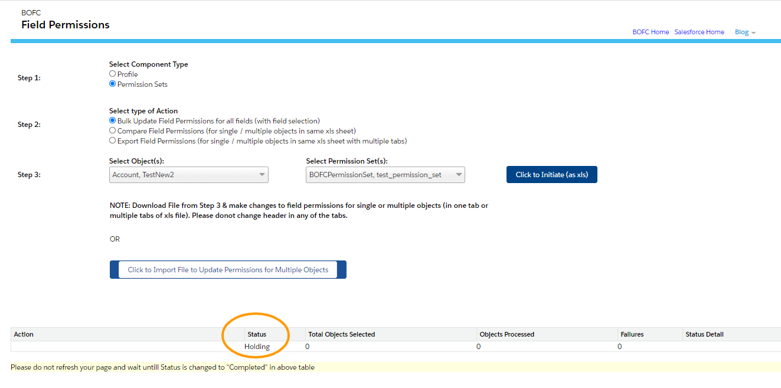The height and width of the screenshot is (388, 781).
Task: Click the Blog dropdown arrow icon
Action: click(753, 32)
